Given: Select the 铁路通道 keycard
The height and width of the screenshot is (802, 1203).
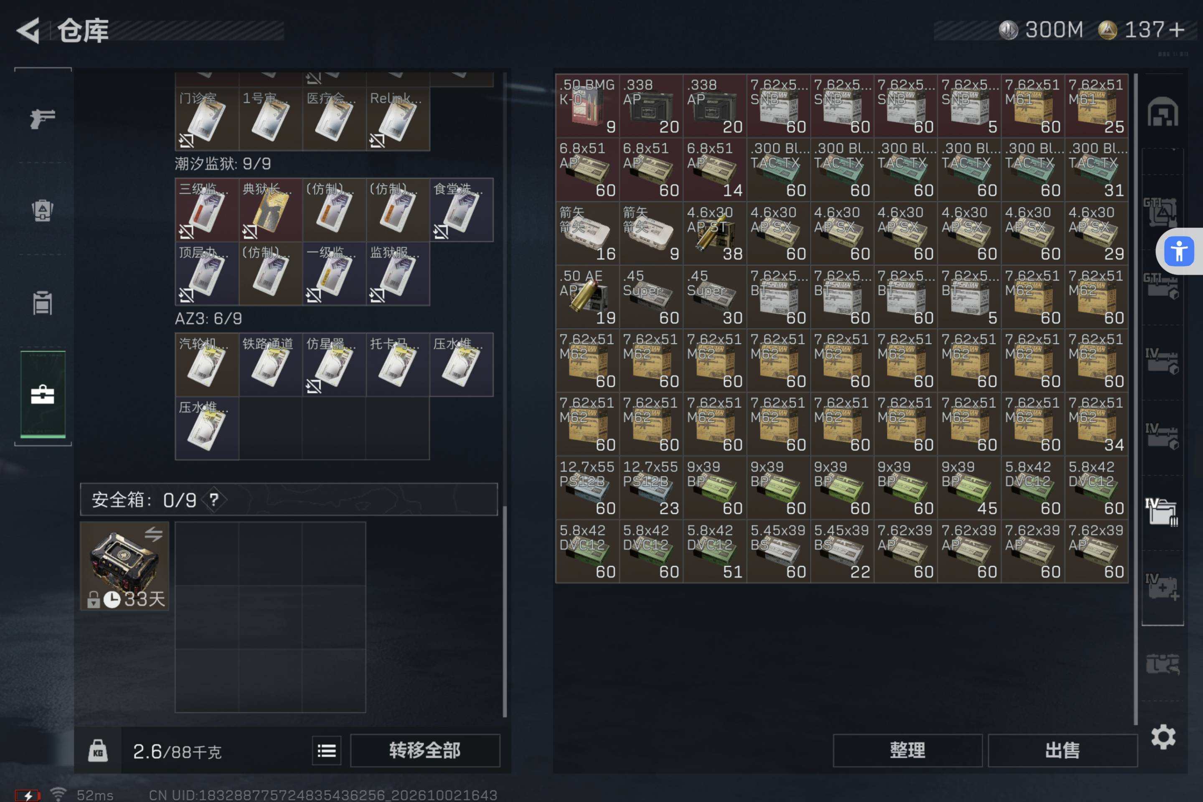Looking at the screenshot, I should click(x=271, y=365).
